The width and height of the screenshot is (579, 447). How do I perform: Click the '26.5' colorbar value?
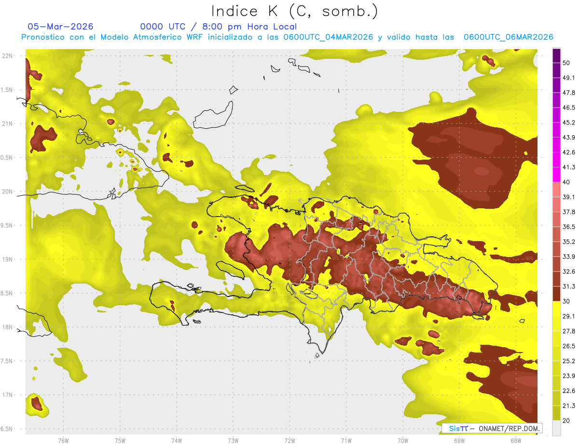(569, 346)
